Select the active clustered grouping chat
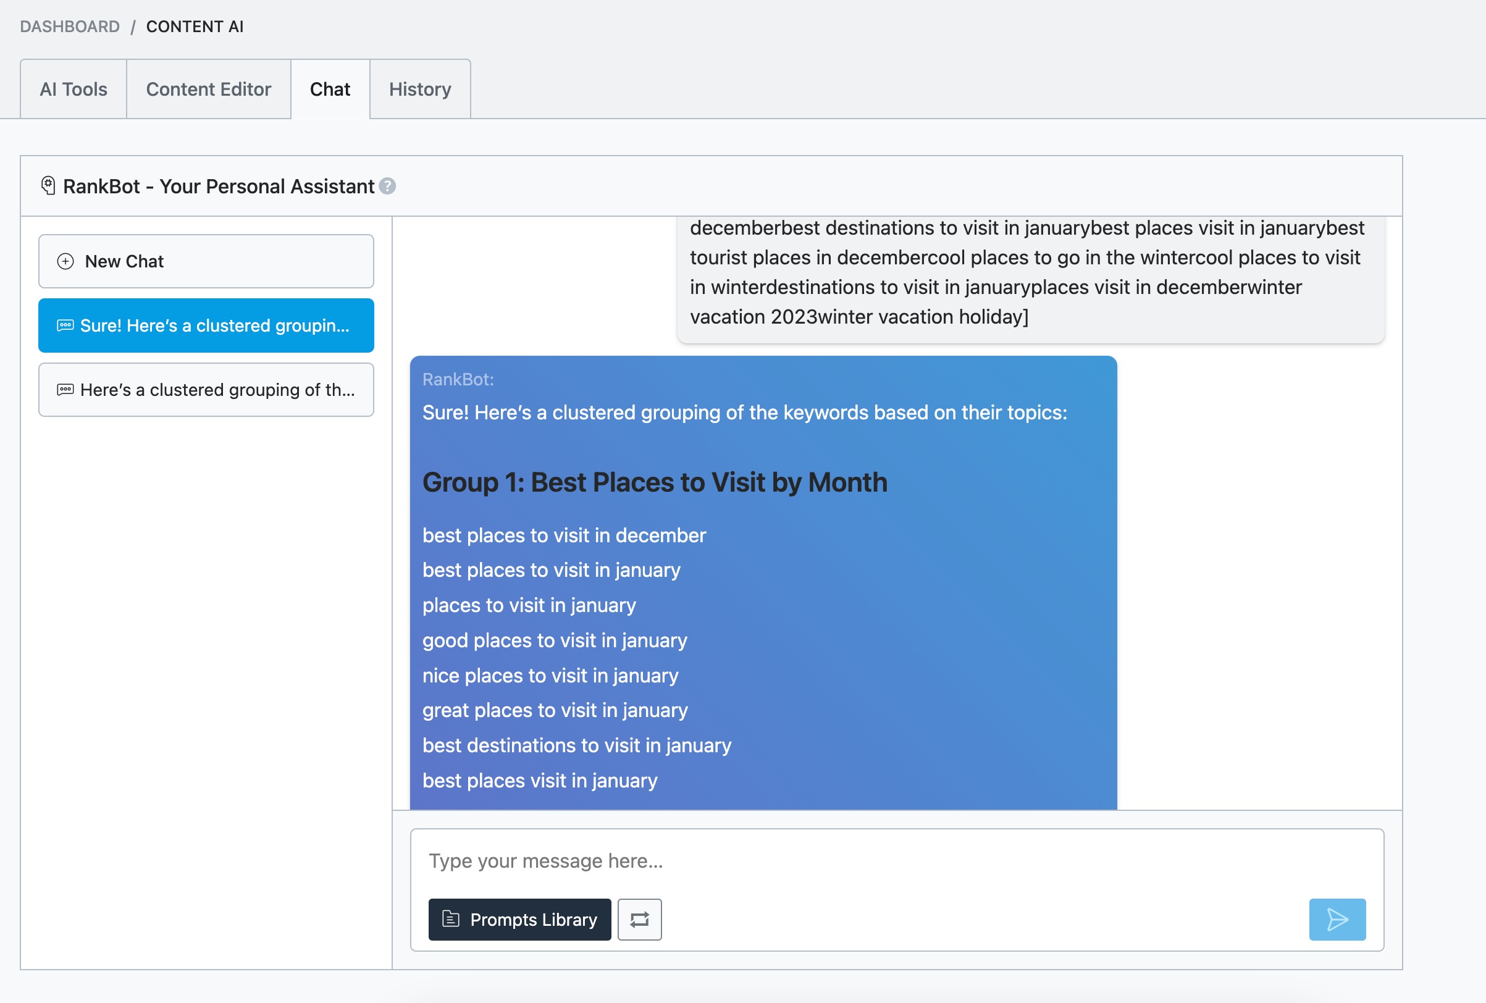 (x=205, y=325)
